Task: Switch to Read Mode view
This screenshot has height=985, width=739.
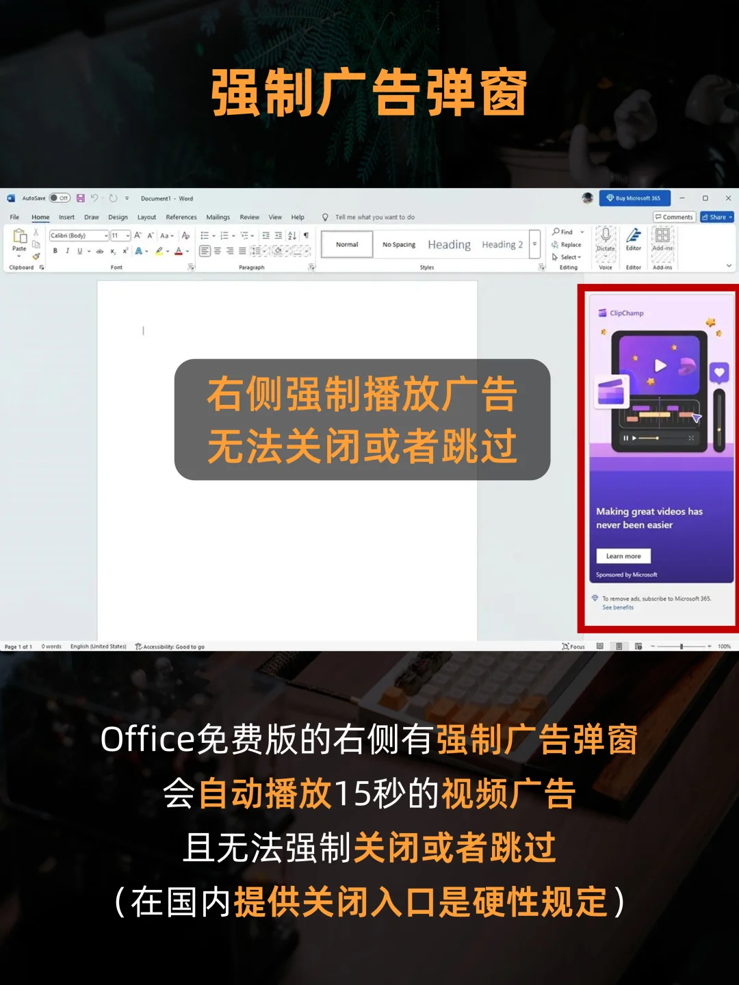Action: 600,646
